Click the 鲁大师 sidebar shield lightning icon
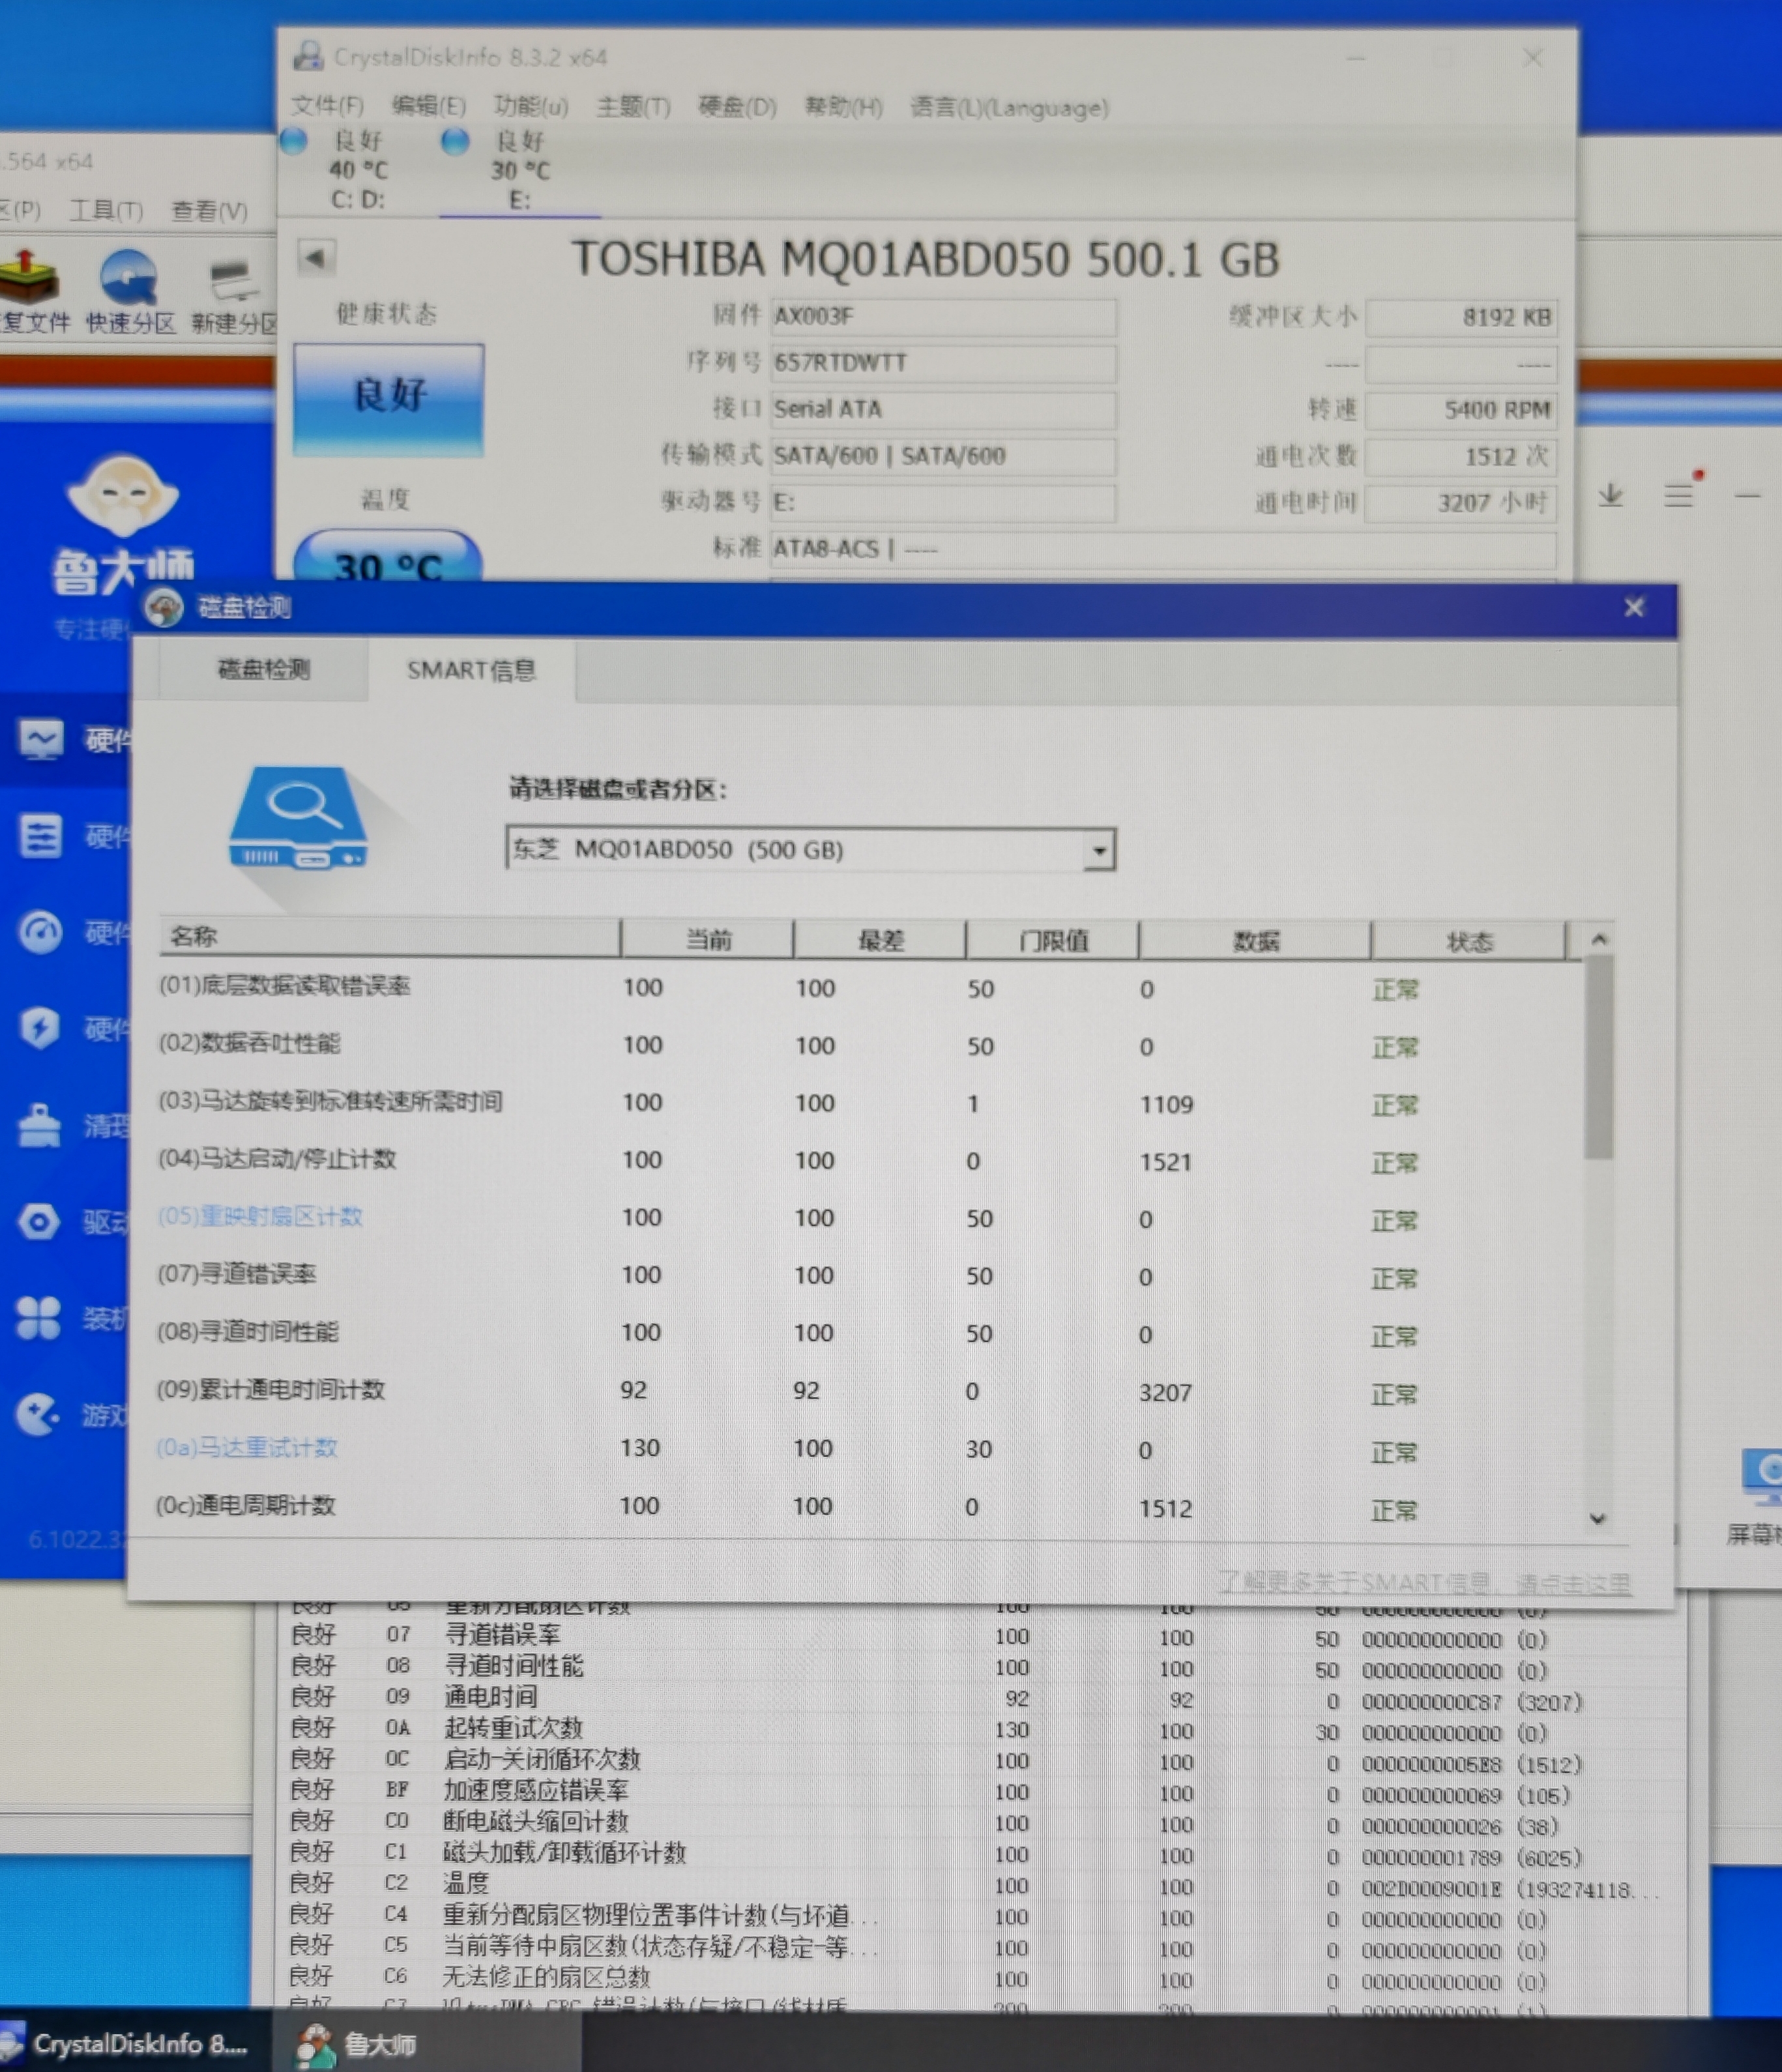Screen dimensions: 1782x2072 tap(40, 1028)
